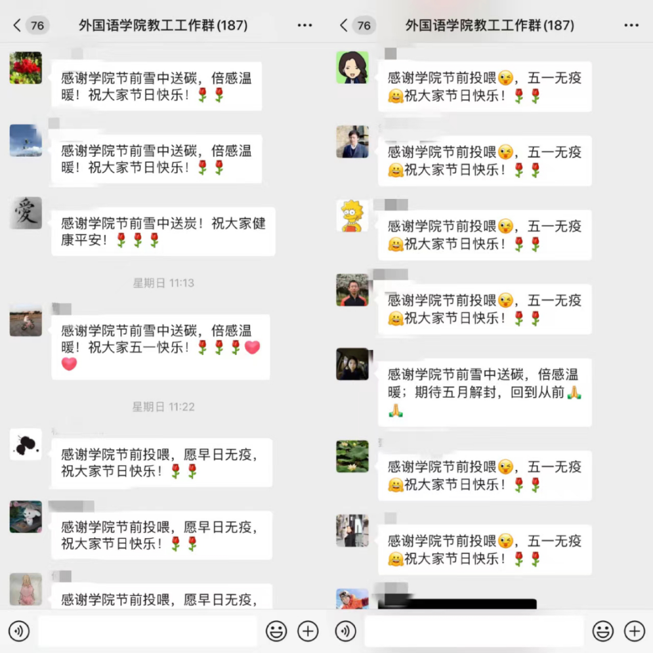
Task: Tap the unread count 76 badge in left chat
Action: coord(37,26)
